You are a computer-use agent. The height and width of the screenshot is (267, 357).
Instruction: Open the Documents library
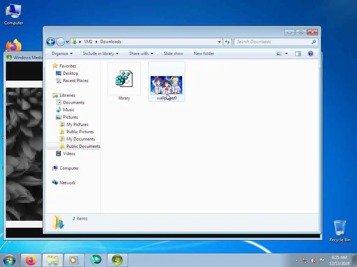pos(74,103)
